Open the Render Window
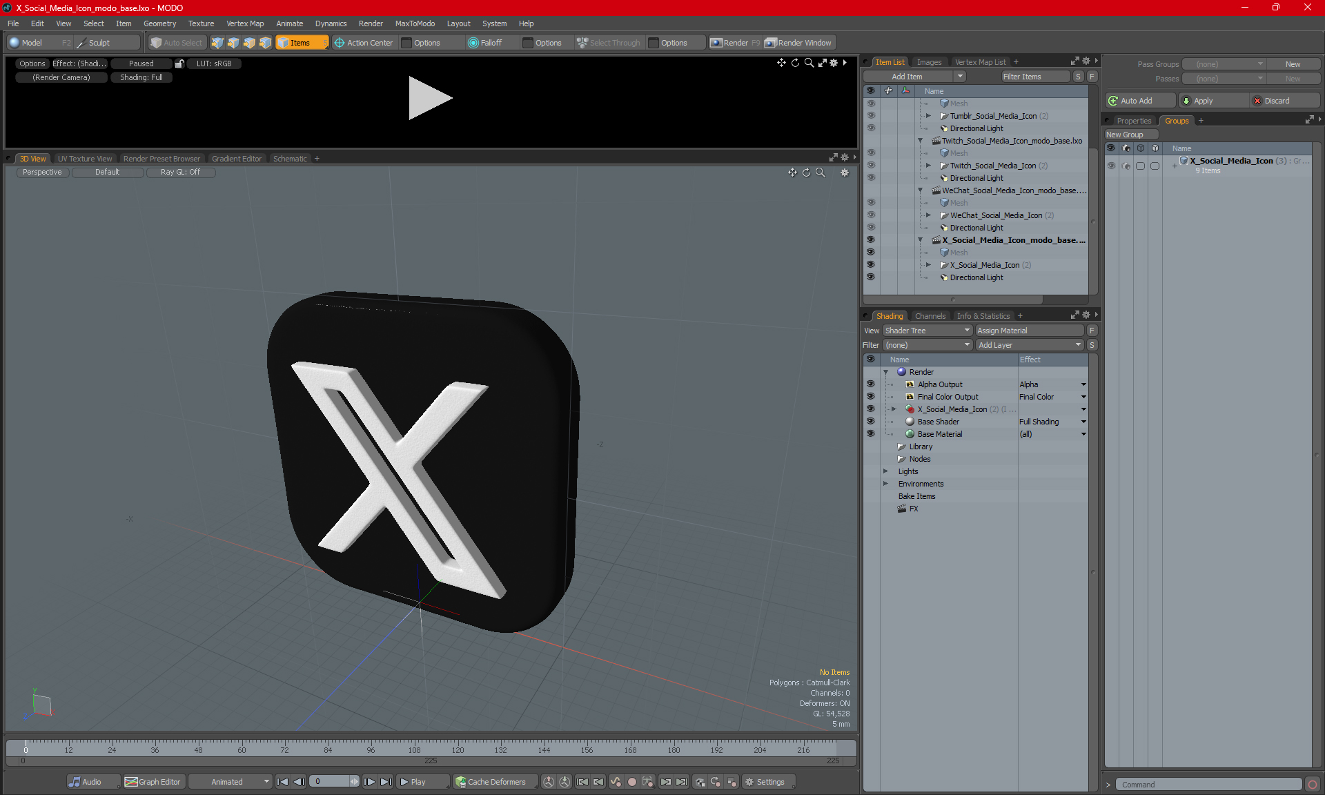The width and height of the screenshot is (1325, 795). click(799, 43)
